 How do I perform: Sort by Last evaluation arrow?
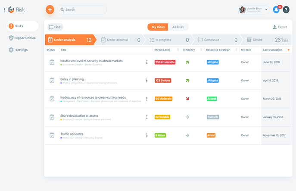pos(288,50)
